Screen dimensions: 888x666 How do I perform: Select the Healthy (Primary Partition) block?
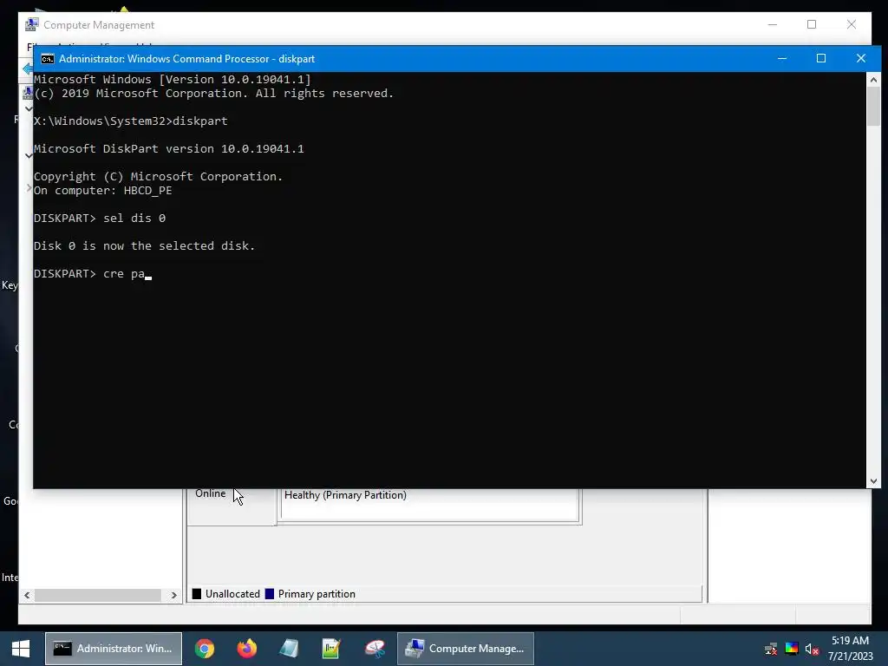[x=429, y=504]
